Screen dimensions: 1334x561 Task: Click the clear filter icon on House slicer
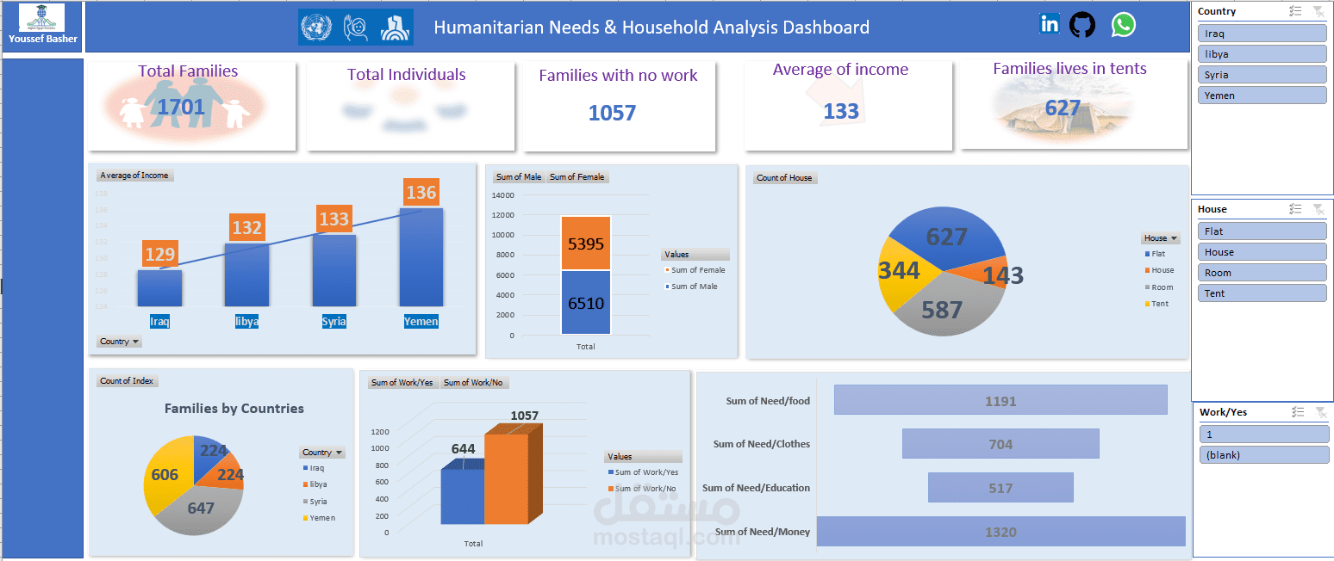pyautogui.click(x=1319, y=208)
